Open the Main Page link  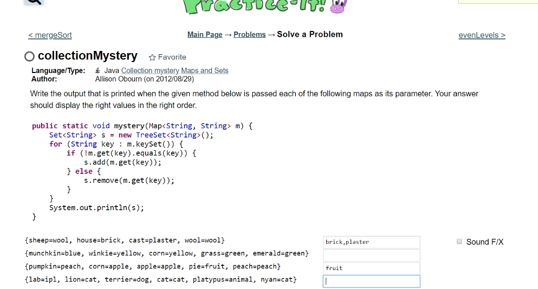coord(205,35)
